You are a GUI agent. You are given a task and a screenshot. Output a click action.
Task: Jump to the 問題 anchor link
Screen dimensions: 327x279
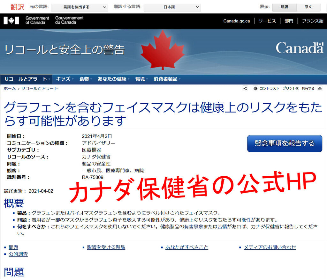(x=13, y=247)
